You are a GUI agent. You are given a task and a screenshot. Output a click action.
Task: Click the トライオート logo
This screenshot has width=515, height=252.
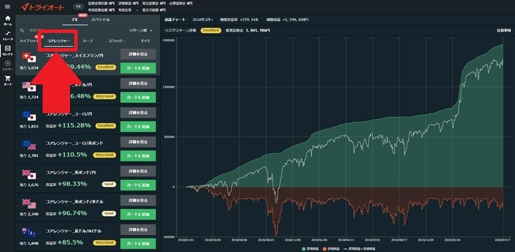tap(43, 7)
